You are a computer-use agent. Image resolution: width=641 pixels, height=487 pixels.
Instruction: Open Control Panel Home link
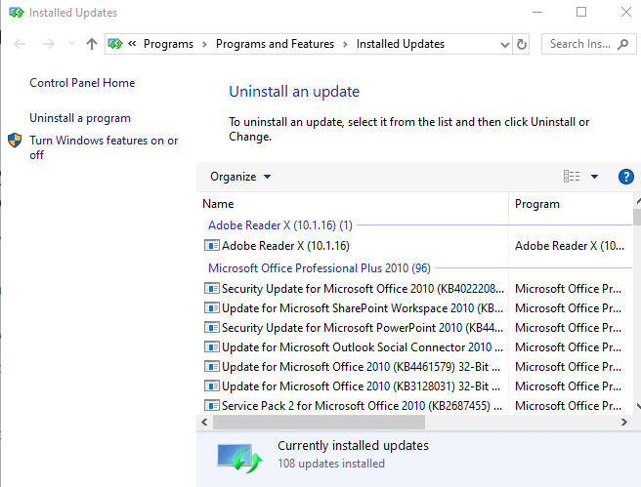82,83
